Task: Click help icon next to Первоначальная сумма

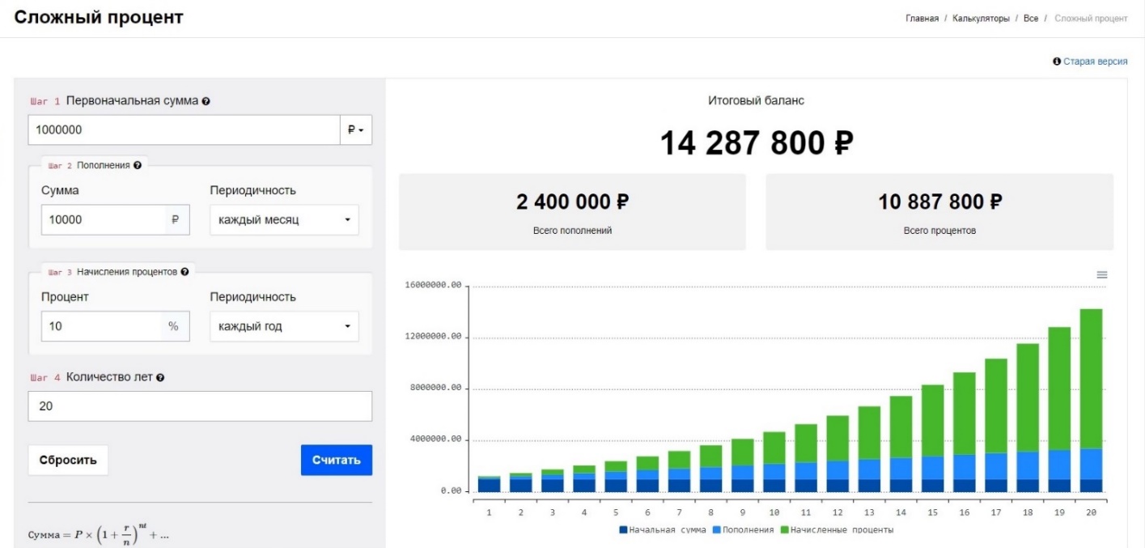Action: [x=206, y=102]
